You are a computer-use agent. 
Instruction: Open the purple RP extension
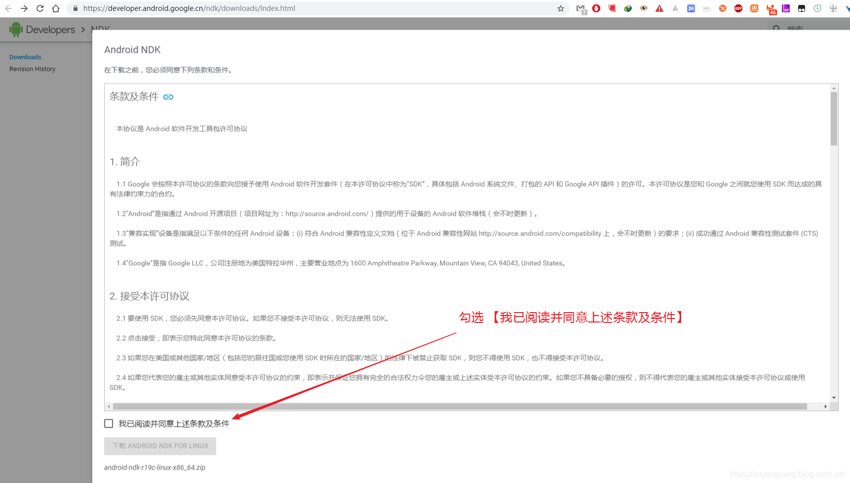click(786, 8)
